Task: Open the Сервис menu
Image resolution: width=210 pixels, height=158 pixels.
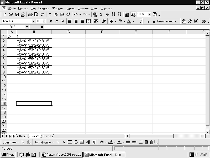Action: pos(70,8)
